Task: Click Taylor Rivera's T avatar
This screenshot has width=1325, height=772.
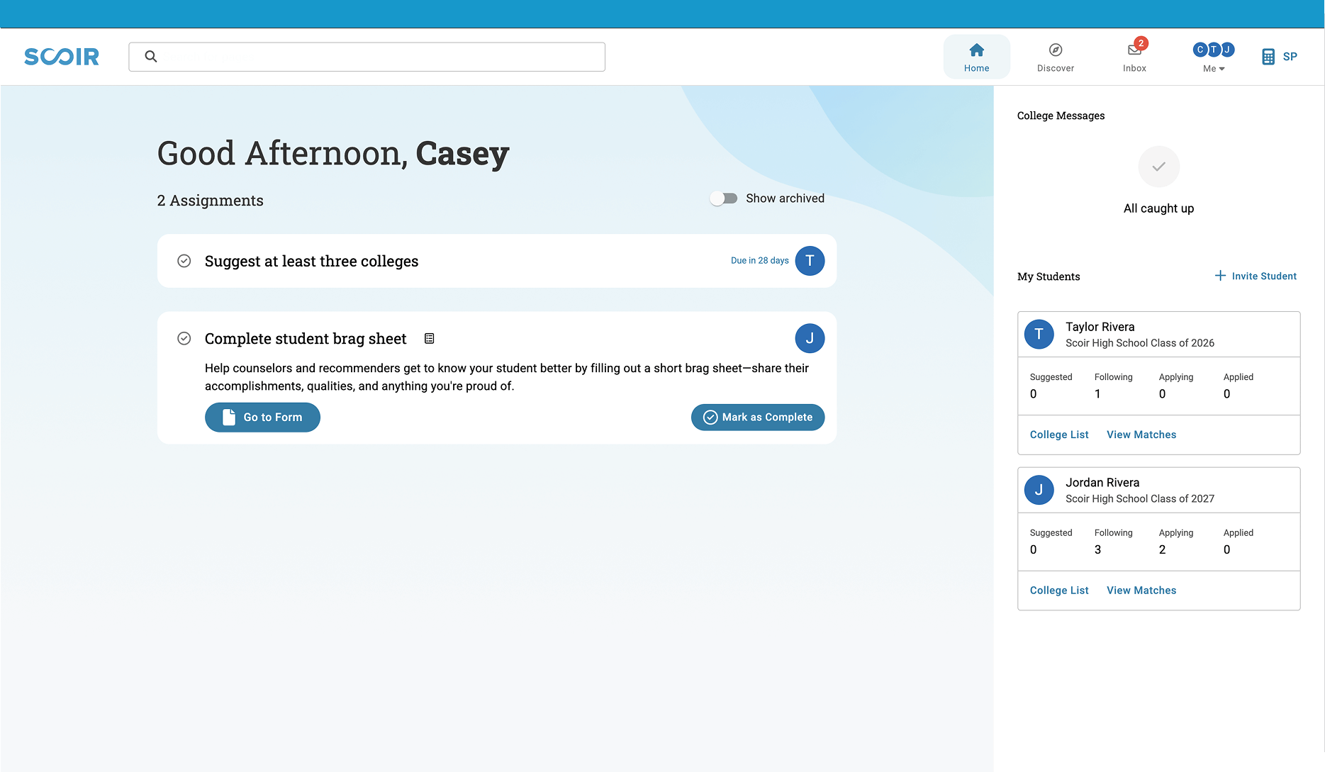Action: coord(1039,334)
